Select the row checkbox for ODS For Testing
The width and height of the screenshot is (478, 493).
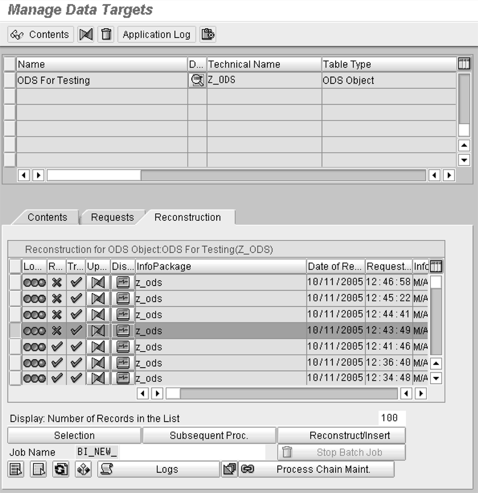coord(10,80)
